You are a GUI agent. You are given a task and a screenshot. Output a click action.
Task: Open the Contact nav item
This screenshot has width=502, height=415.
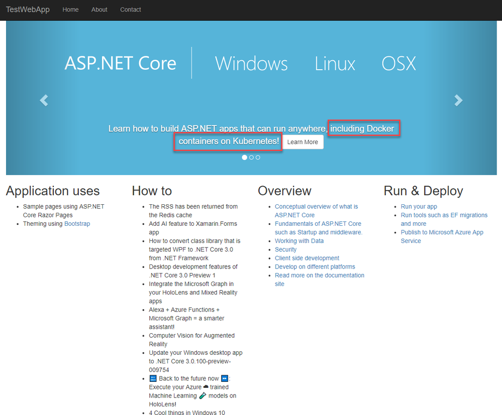(130, 10)
